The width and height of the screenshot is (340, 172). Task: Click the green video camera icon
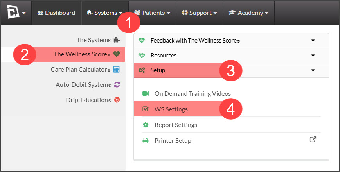[146, 93]
